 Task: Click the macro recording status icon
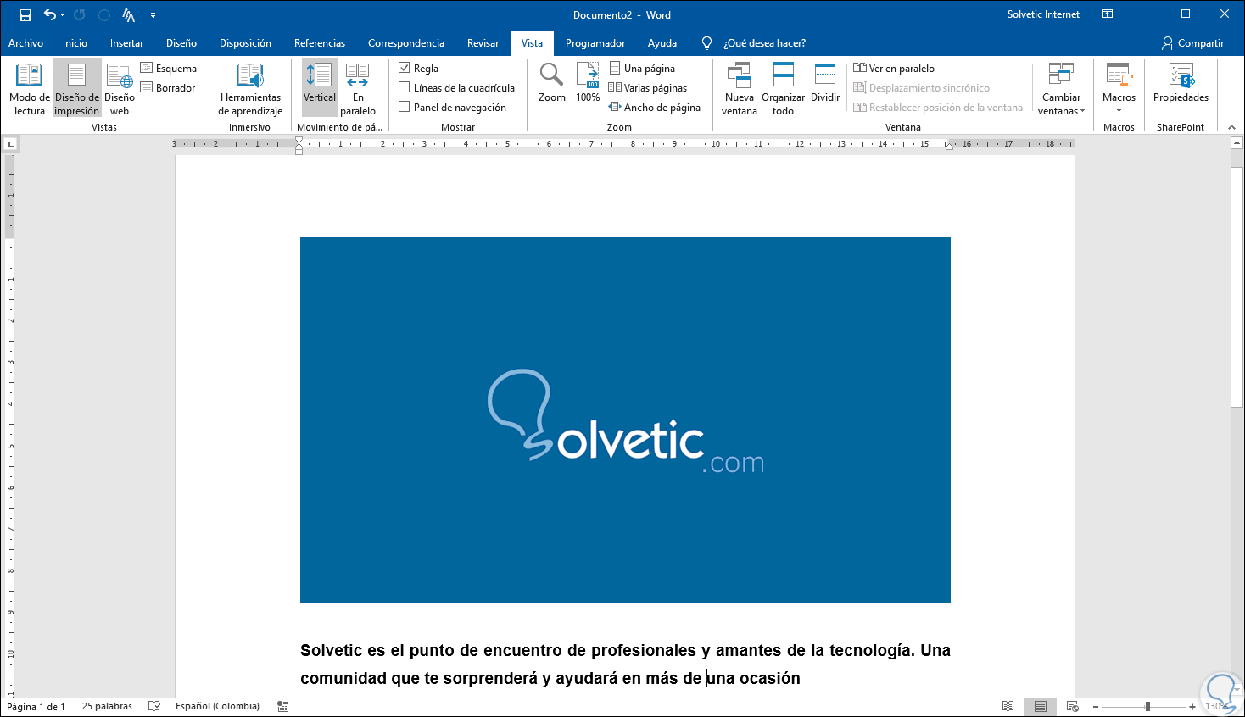(283, 707)
